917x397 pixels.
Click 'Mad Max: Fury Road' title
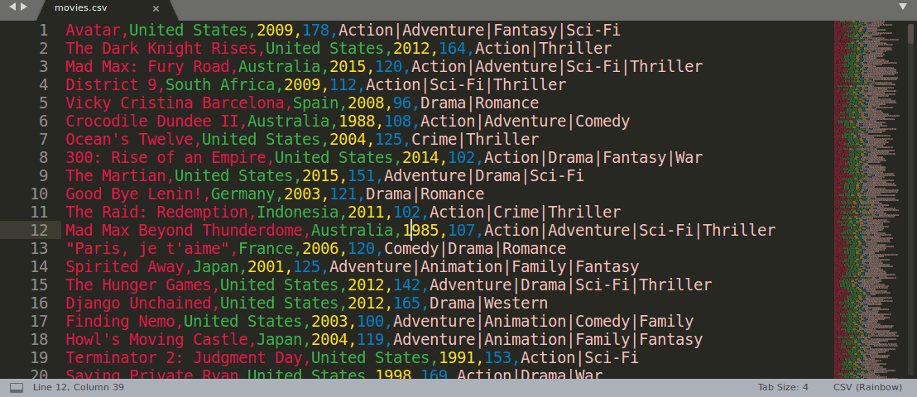[x=147, y=67]
